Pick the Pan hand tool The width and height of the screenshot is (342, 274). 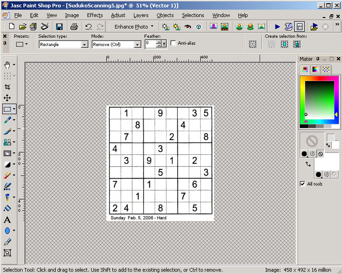tap(7, 65)
